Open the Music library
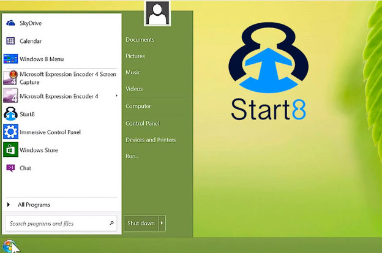Image resolution: width=382 pixels, height=253 pixels. point(133,72)
